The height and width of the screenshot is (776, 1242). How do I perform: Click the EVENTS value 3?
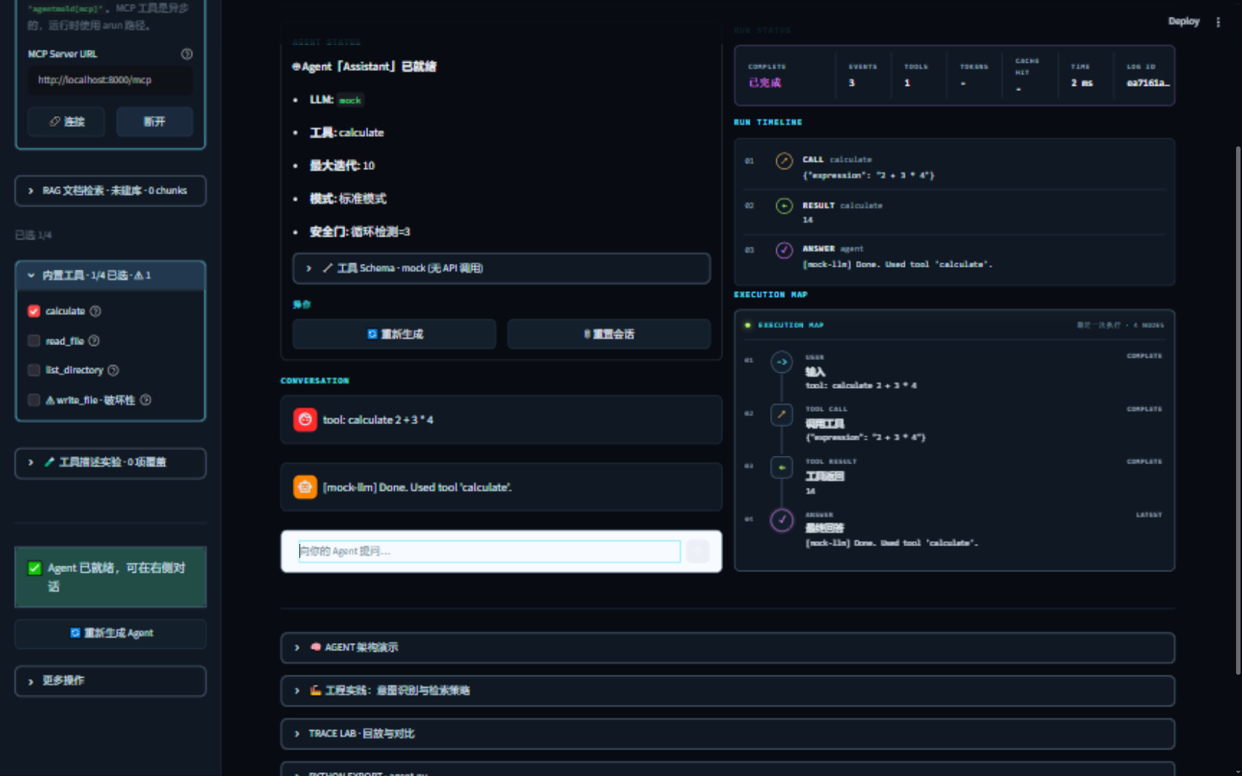point(852,83)
